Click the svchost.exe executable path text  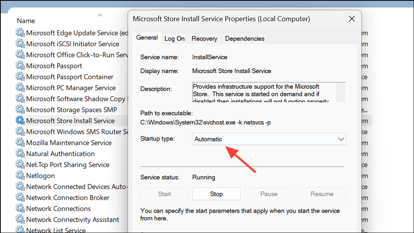[x=205, y=122]
